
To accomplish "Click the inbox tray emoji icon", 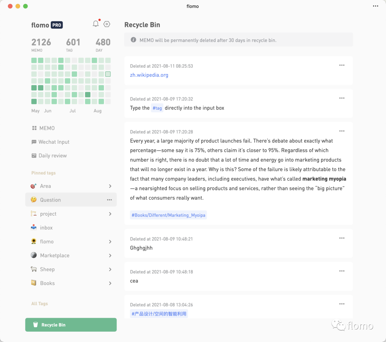I will point(34,228).
